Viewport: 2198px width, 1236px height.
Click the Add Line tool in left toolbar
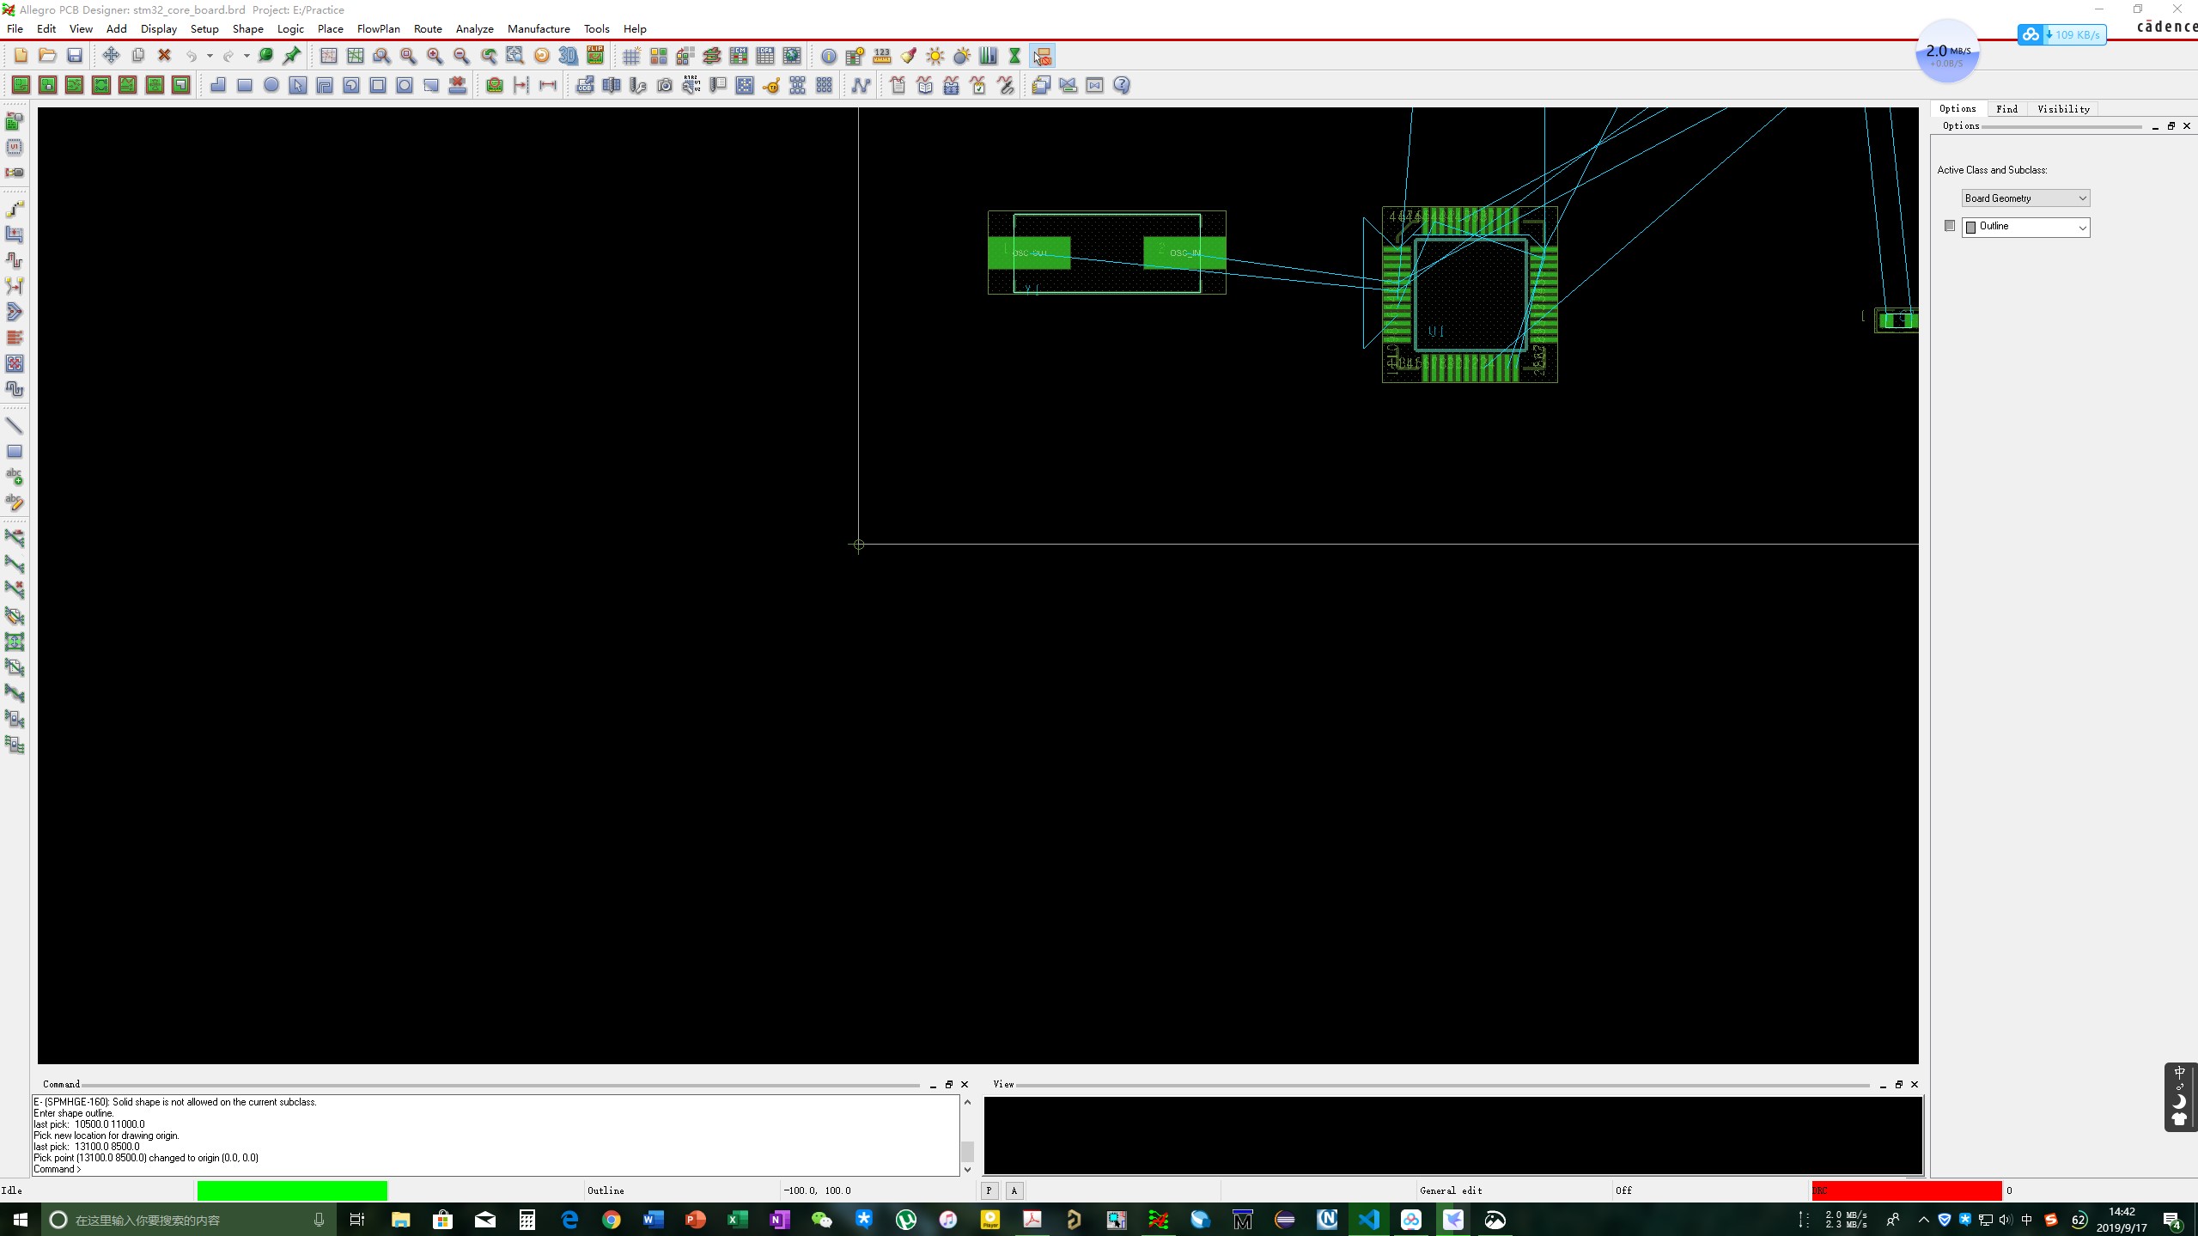coord(15,426)
